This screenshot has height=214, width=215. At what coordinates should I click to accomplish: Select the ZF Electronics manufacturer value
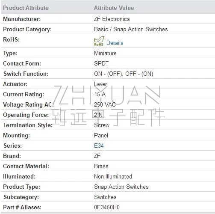(112, 19)
